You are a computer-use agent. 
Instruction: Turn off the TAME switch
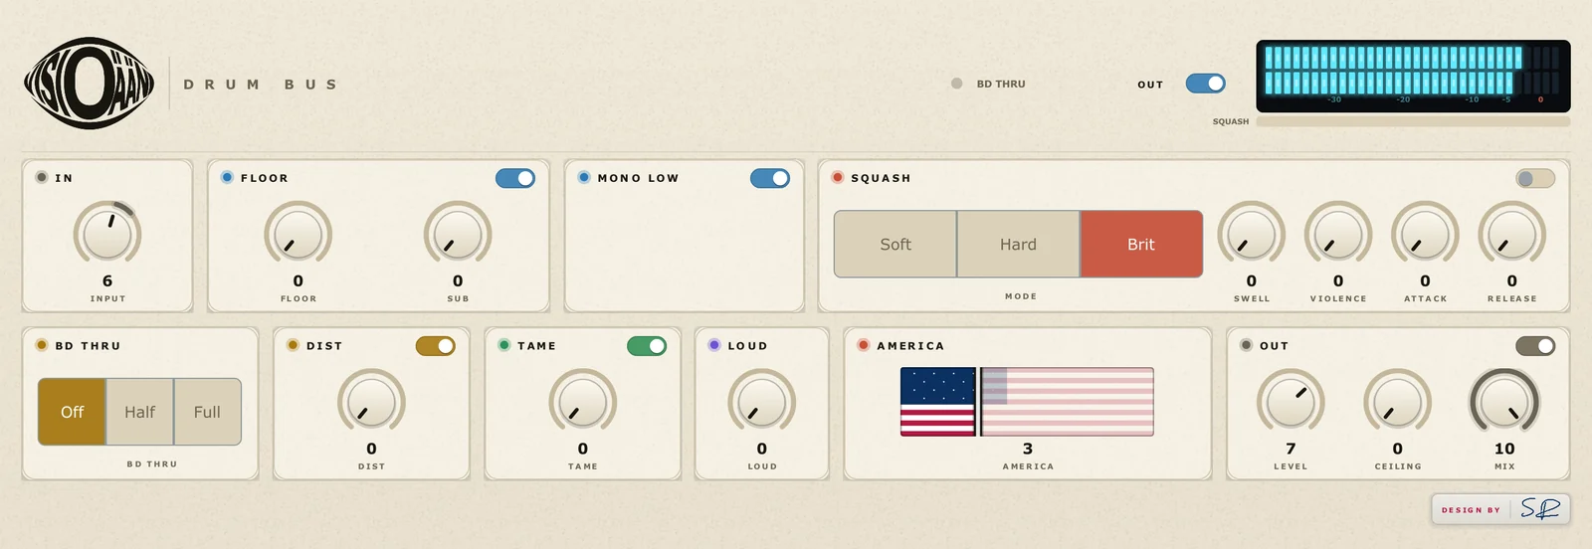tap(647, 346)
